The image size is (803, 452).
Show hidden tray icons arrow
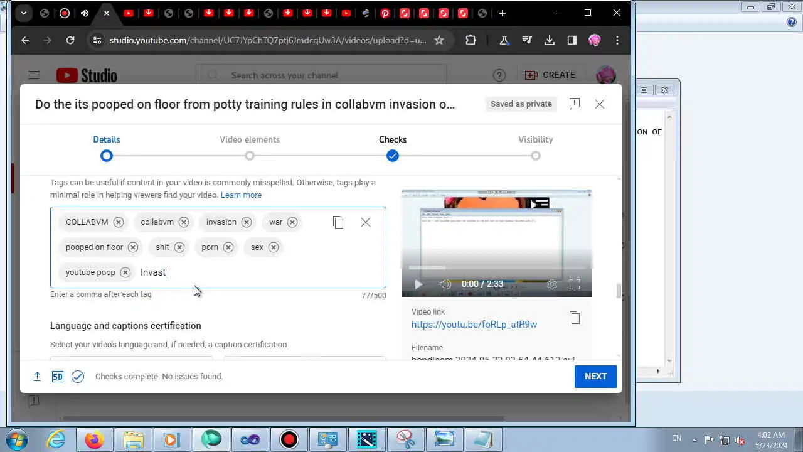coord(694,439)
